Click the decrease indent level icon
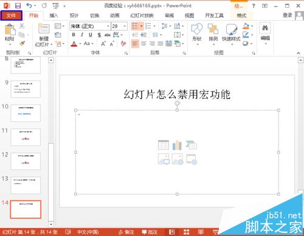304x236 pixels. click(135, 35)
